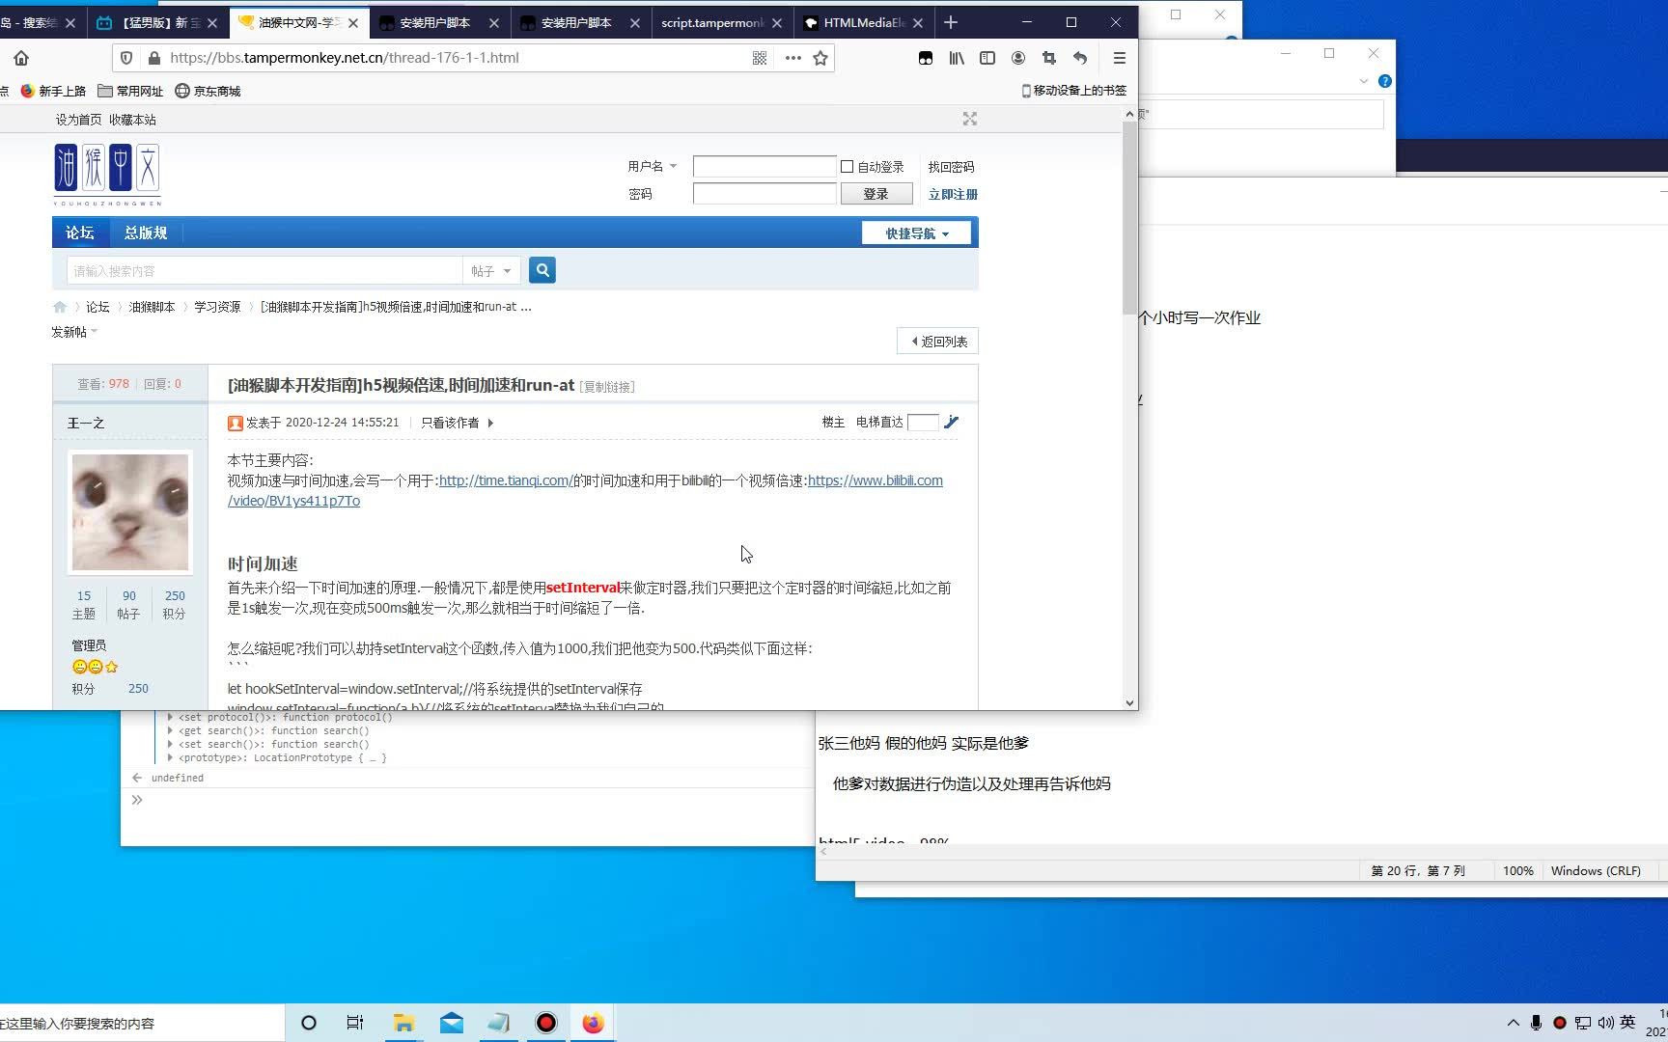Open the screenshot crop tool icon
The width and height of the screenshot is (1668, 1042).
[x=1049, y=58]
